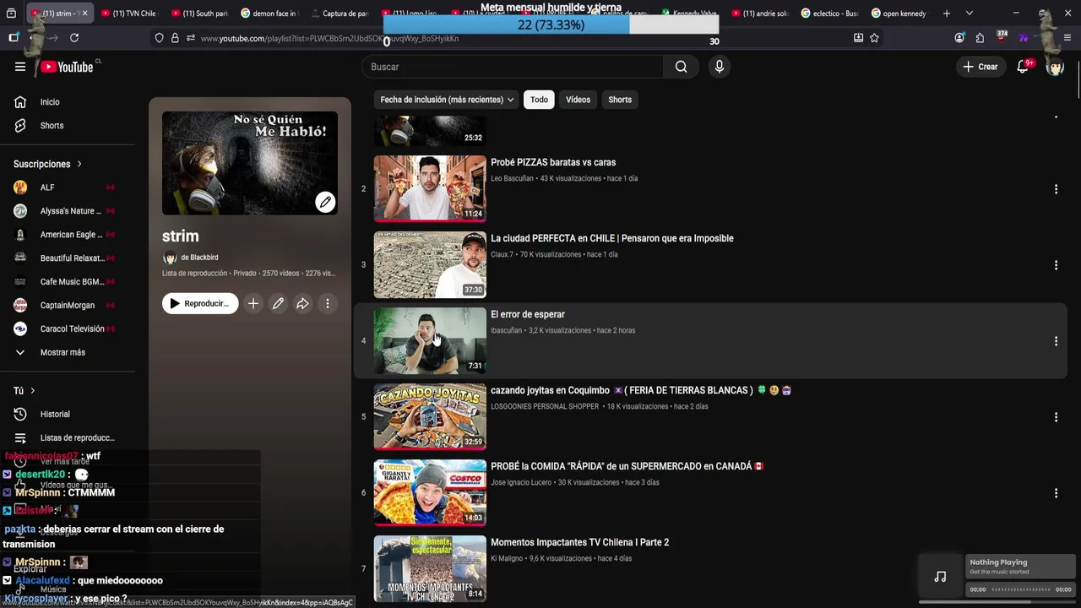
Task: Open options for La ciudad PERFECTA video
Action: [x=1056, y=265]
